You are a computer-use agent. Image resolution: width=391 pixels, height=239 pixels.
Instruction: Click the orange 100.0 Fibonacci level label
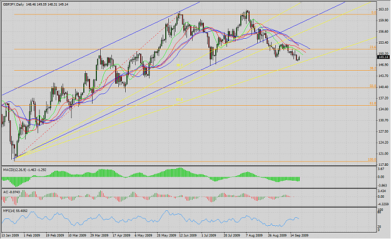(372, 160)
